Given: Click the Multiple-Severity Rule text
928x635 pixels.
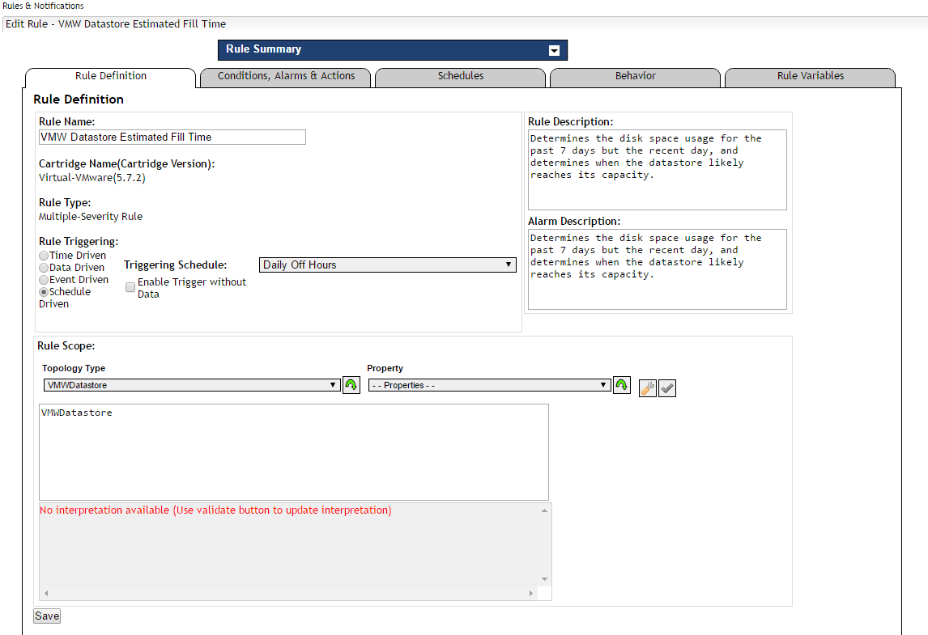Looking at the screenshot, I should (x=91, y=217).
